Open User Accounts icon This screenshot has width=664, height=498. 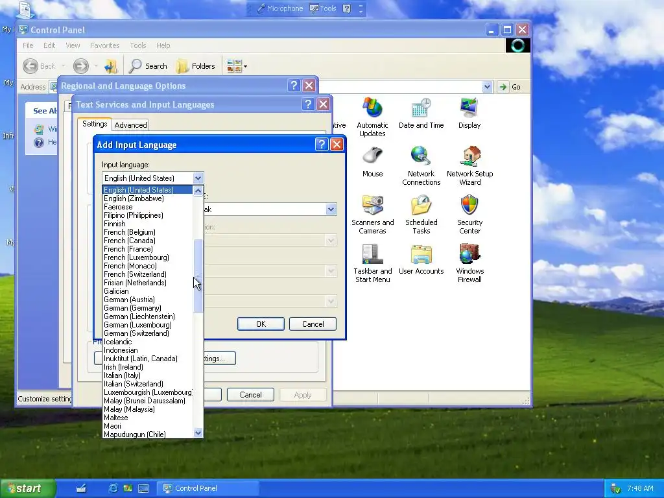click(x=421, y=259)
